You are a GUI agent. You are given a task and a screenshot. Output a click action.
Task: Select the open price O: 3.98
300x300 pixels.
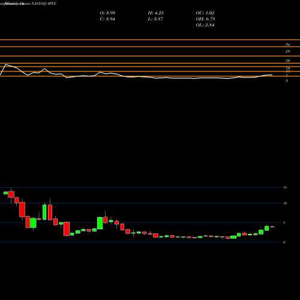[x=107, y=13]
